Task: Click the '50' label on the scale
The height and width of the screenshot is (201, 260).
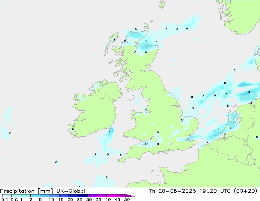Action: point(127,199)
